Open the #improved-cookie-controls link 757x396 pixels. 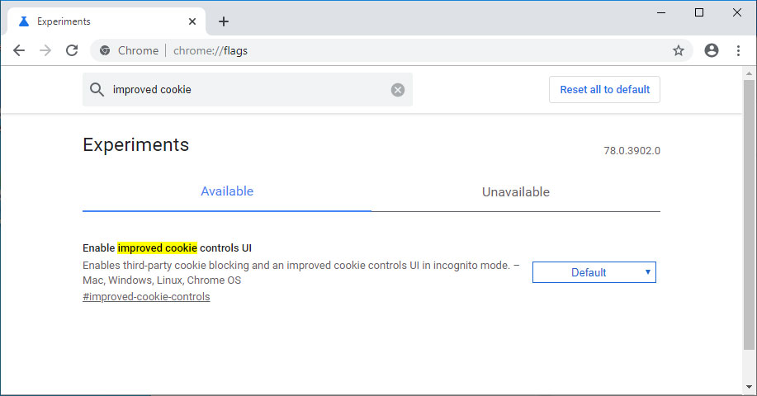[146, 297]
